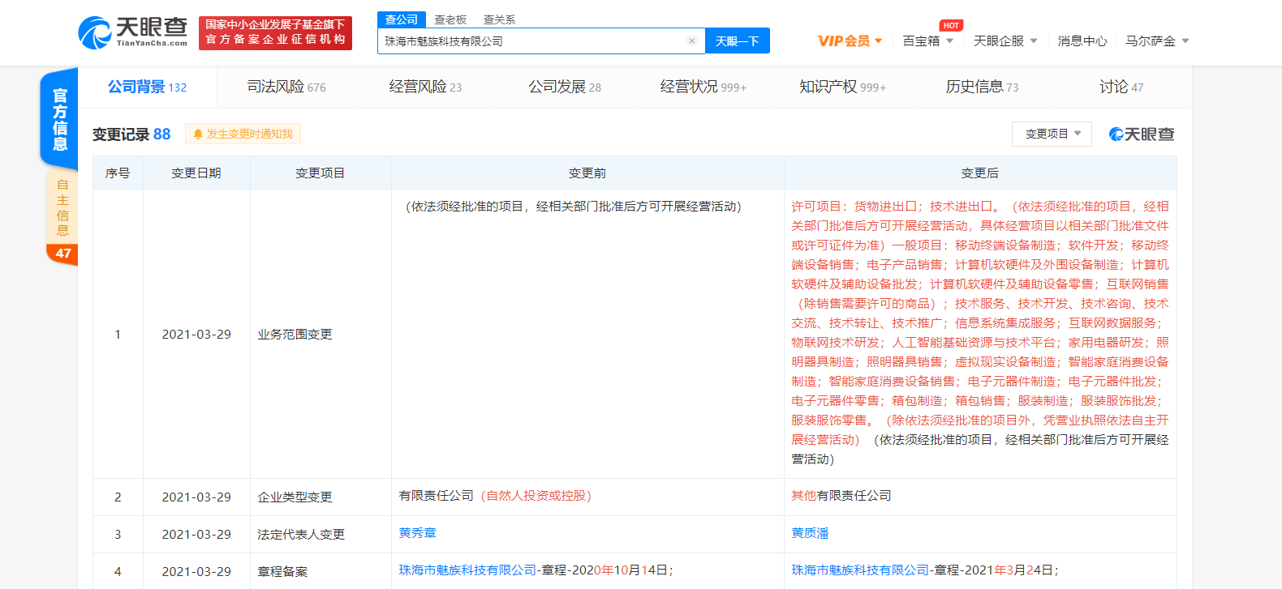Open the 讨论 tab
Image resolution: width=1282 pixels, height=589 pixels.
1121,87
